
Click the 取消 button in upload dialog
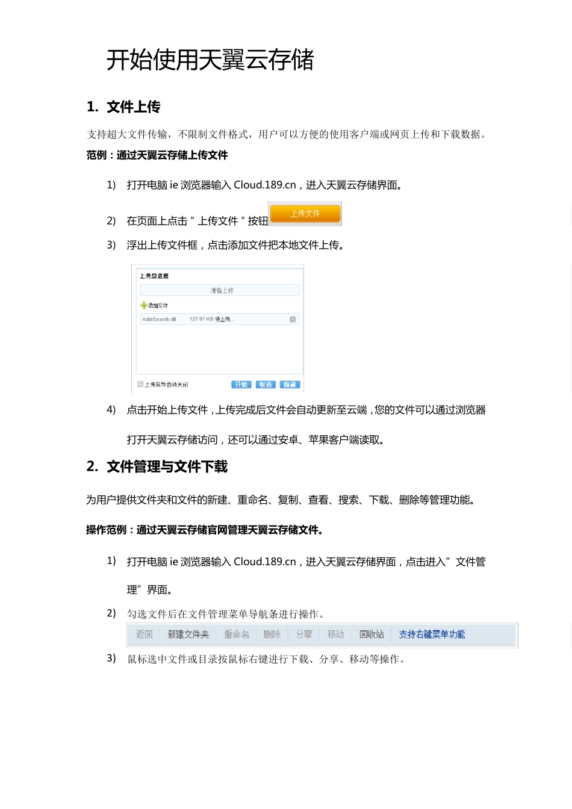(x=266, y=385)
